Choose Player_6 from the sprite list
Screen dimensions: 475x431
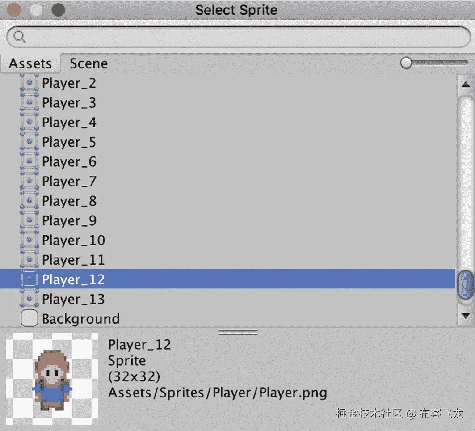click(228, 161)
